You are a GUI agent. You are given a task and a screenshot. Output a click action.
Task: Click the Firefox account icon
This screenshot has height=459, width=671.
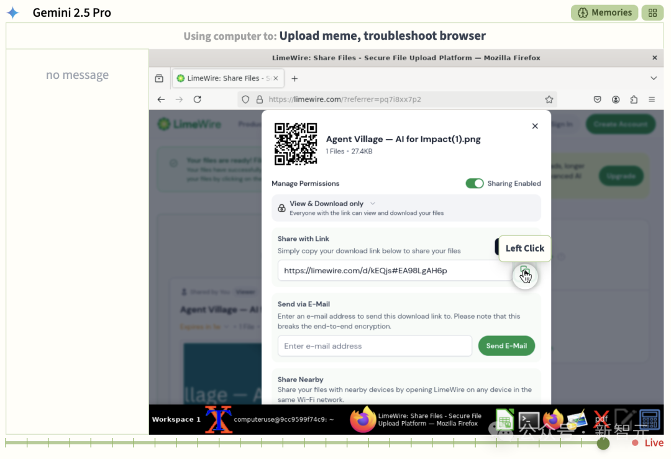click(616, 99)
